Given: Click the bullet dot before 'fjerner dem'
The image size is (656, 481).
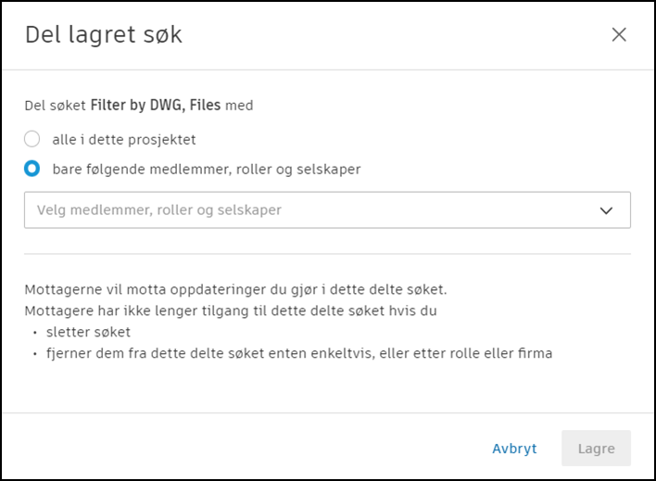Looking at the screenshot, I should tap(35, 353).
